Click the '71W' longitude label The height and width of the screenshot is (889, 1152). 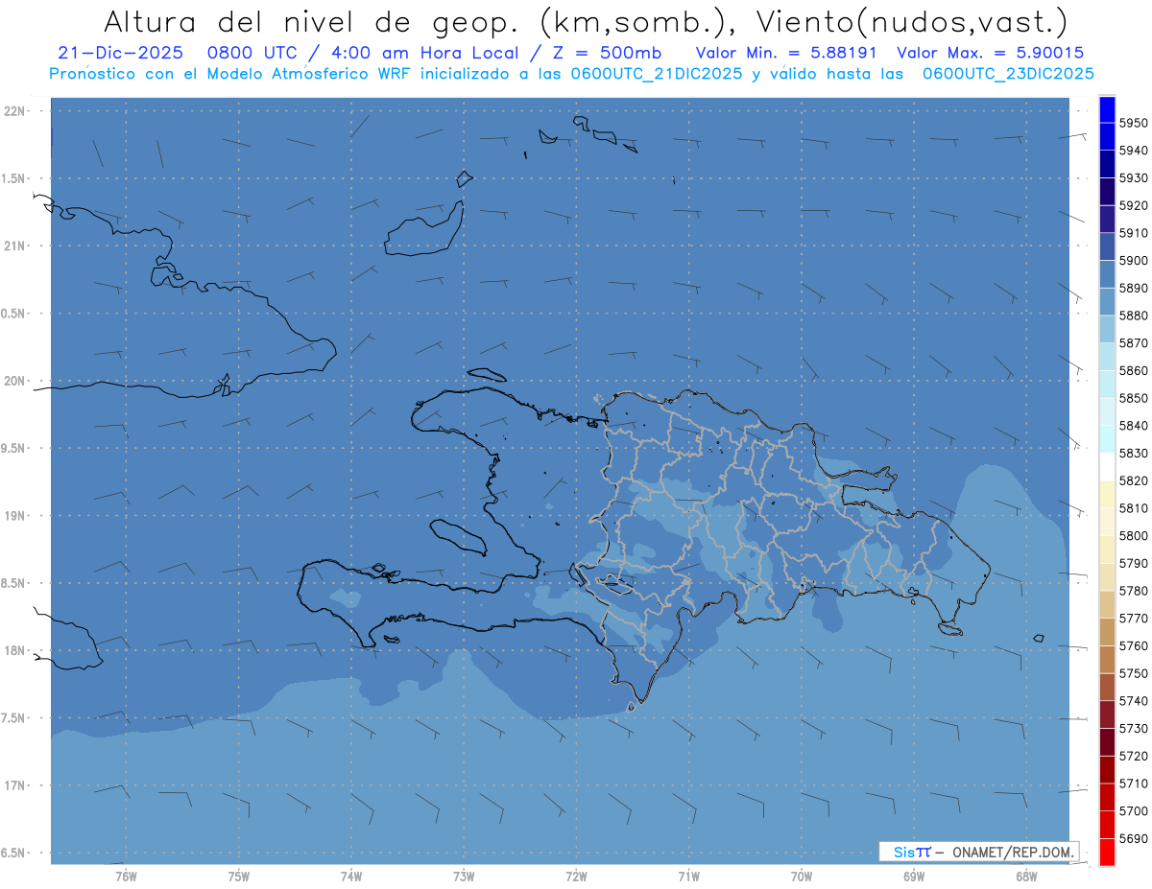tap(689, 876)
